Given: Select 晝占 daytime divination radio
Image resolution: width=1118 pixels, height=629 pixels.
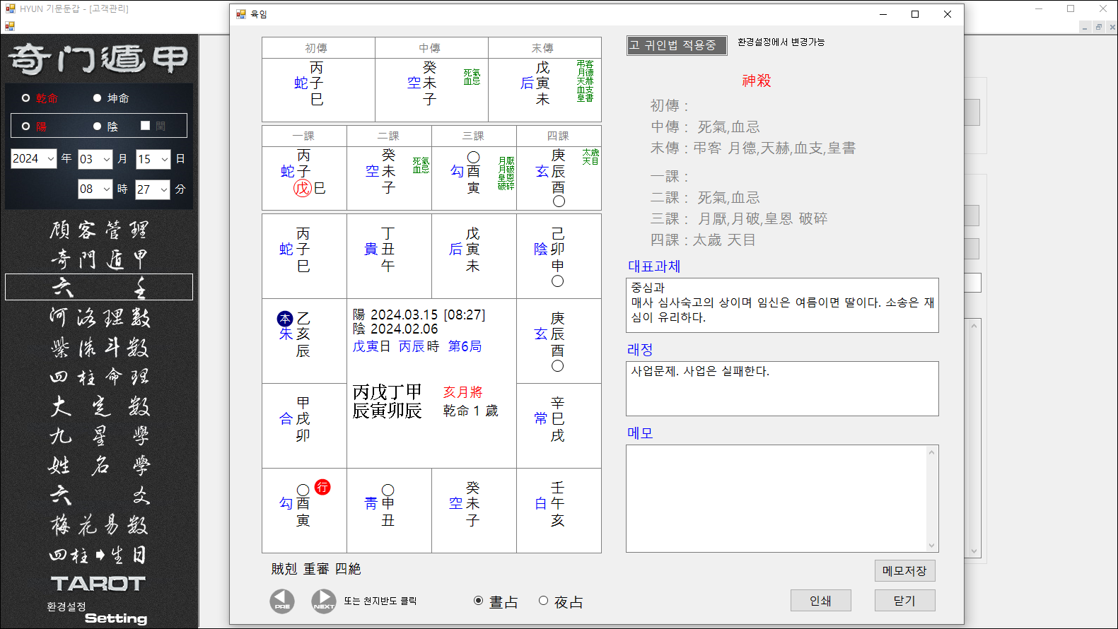Looking at the screenshot, I should click(x=478, y=601).
